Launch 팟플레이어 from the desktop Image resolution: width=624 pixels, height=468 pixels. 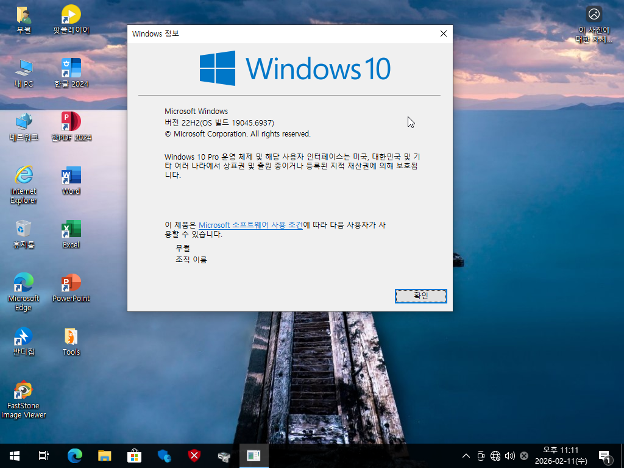[71, 19]
